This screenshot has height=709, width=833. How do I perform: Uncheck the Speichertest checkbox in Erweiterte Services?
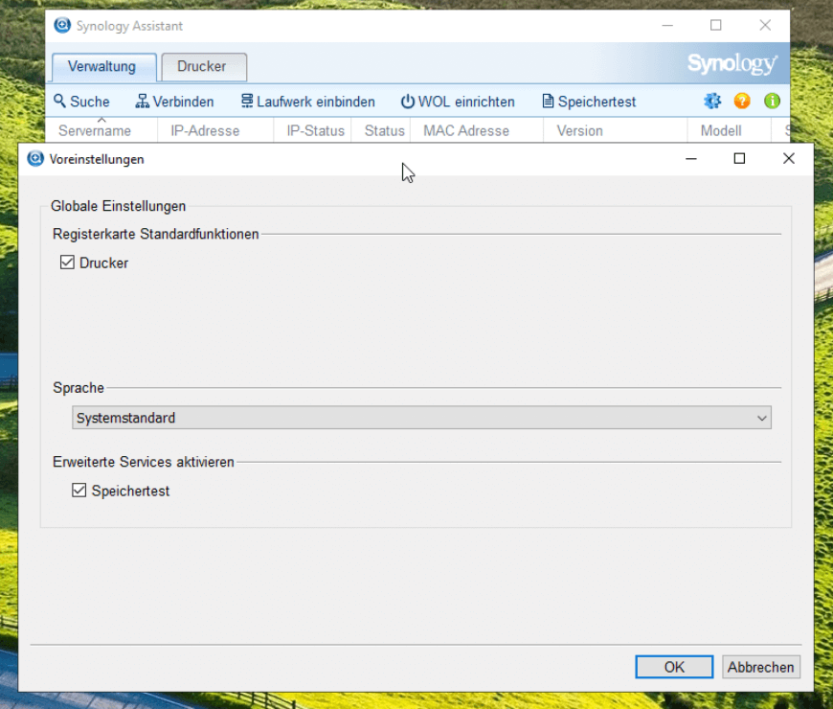pos(79,490)
